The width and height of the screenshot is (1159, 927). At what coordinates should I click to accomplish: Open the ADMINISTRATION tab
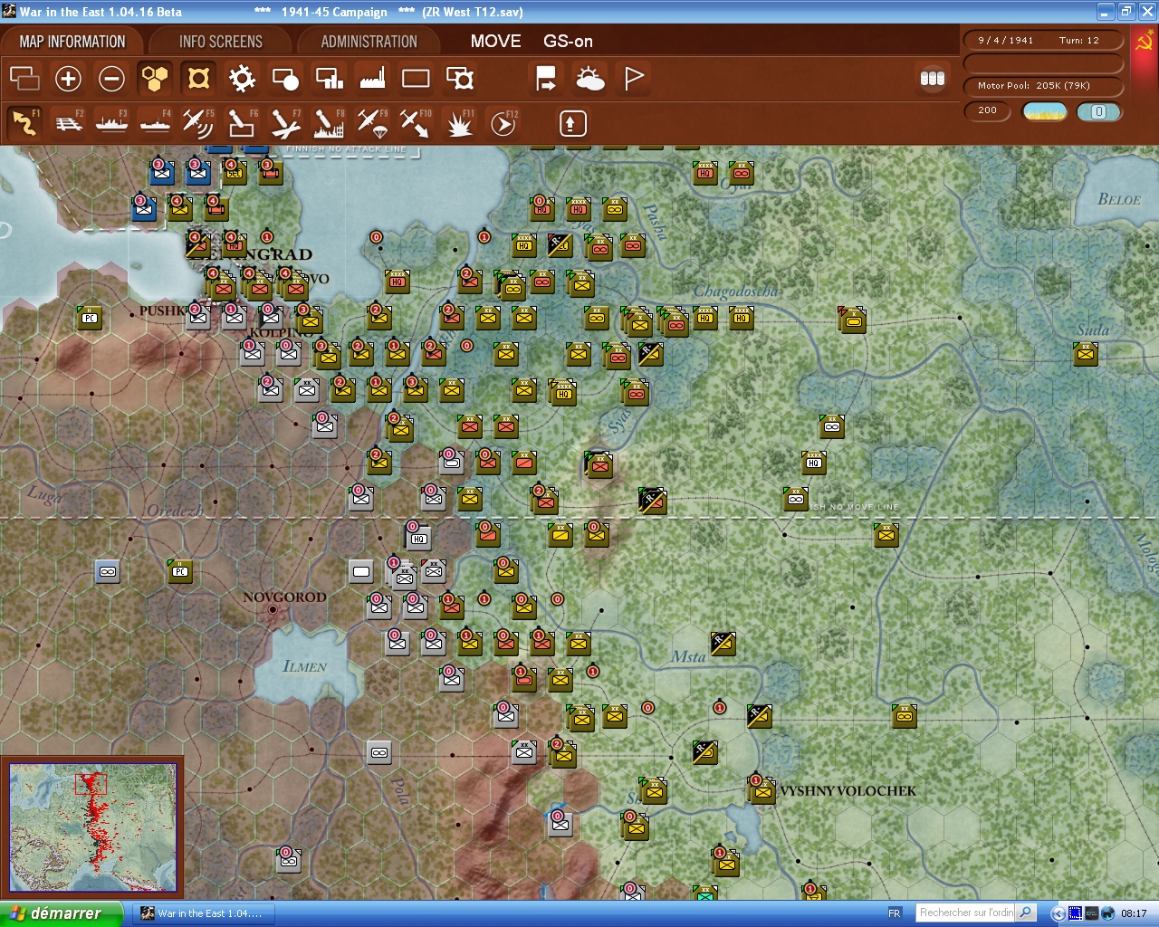(x=369, y=42)
